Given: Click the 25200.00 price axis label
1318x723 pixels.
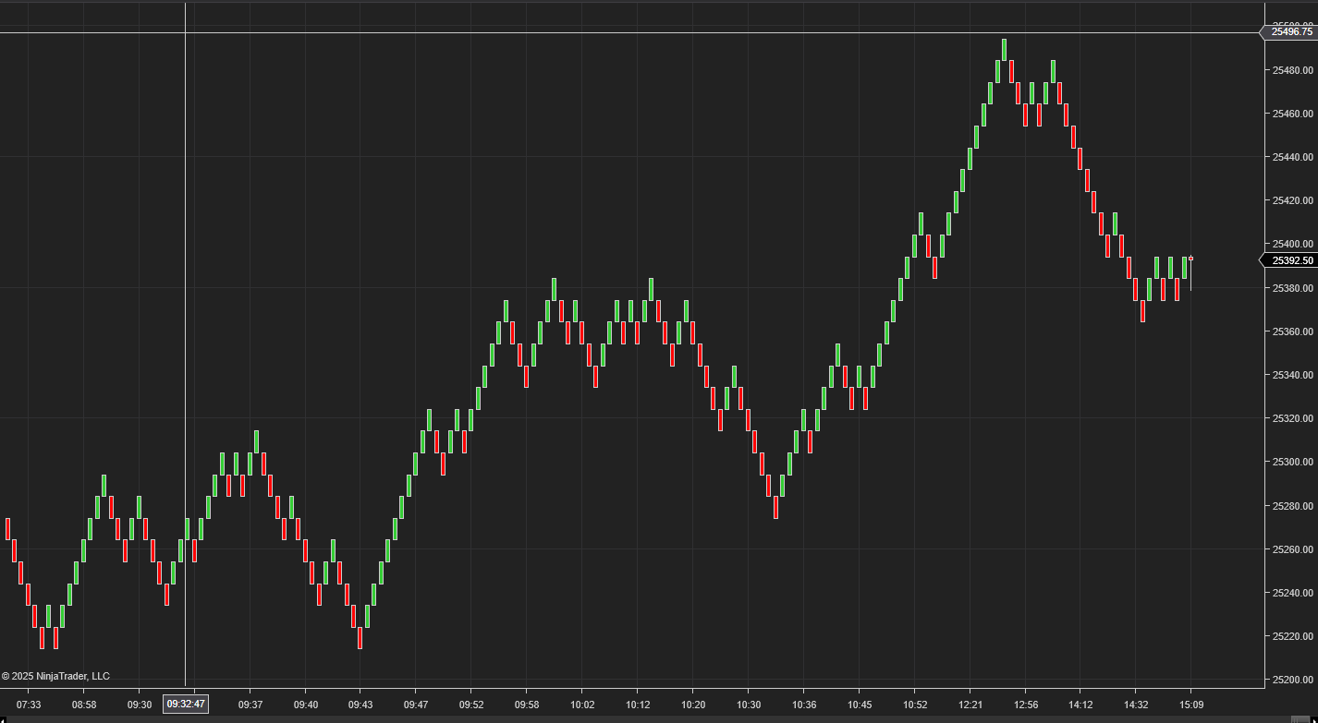Looking at the screenshot, I should pos(1292,680).
